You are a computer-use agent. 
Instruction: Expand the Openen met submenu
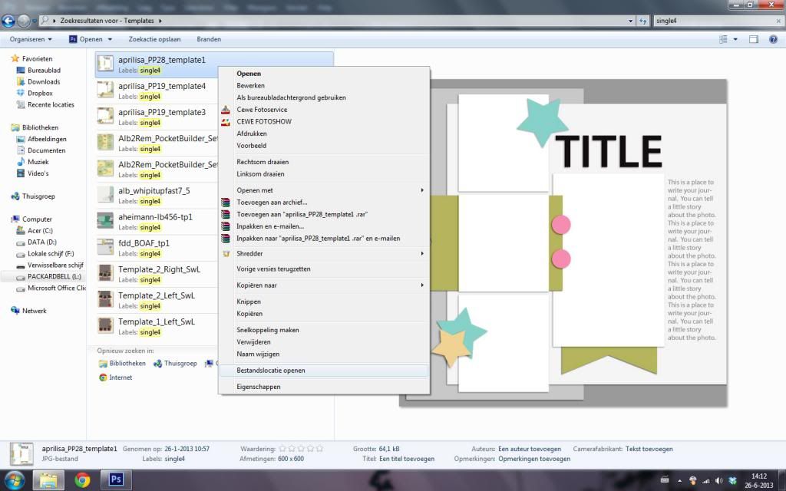click(324, 190)
